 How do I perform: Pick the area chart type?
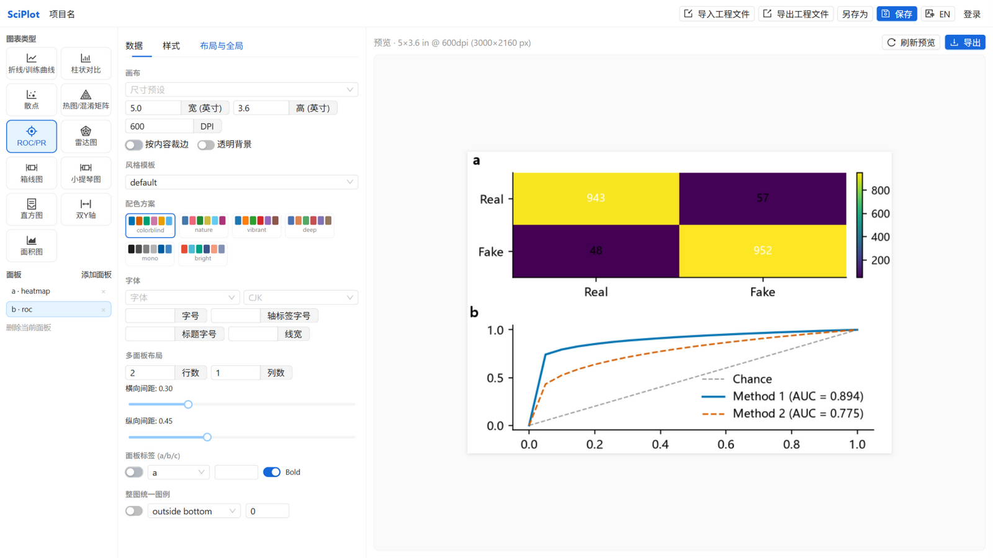tap(32, 246)
